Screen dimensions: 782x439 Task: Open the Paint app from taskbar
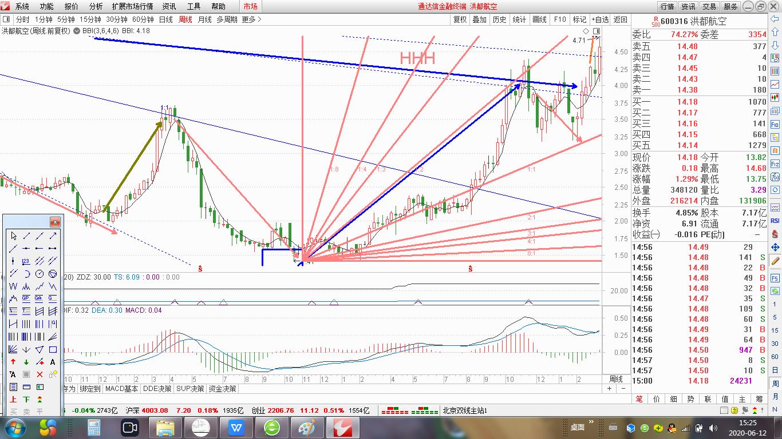click(x=307, y=428)
